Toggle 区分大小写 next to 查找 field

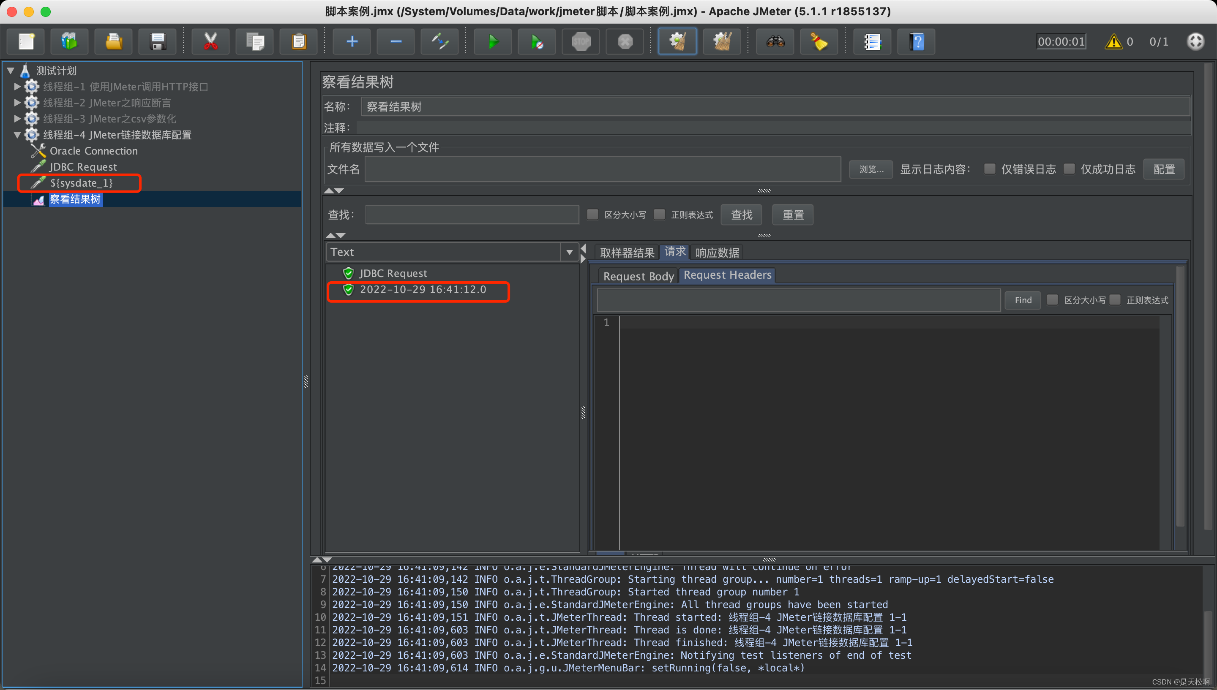point(592,214)
